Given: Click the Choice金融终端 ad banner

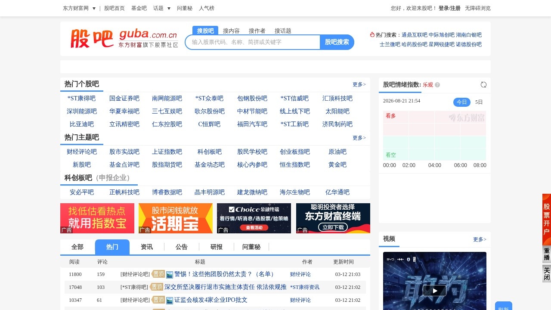Looking at the screenshot, I should point(254,218).
